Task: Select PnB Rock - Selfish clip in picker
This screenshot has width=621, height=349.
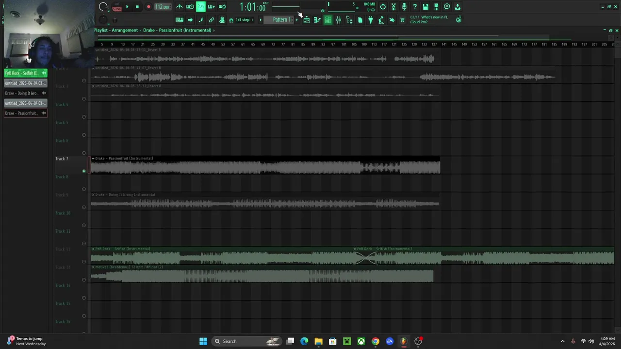Action: point(26,73)
